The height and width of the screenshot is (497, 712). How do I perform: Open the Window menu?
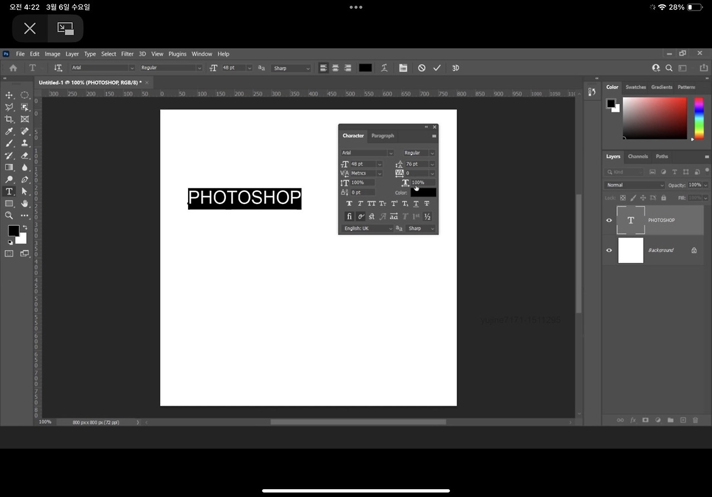202,54
